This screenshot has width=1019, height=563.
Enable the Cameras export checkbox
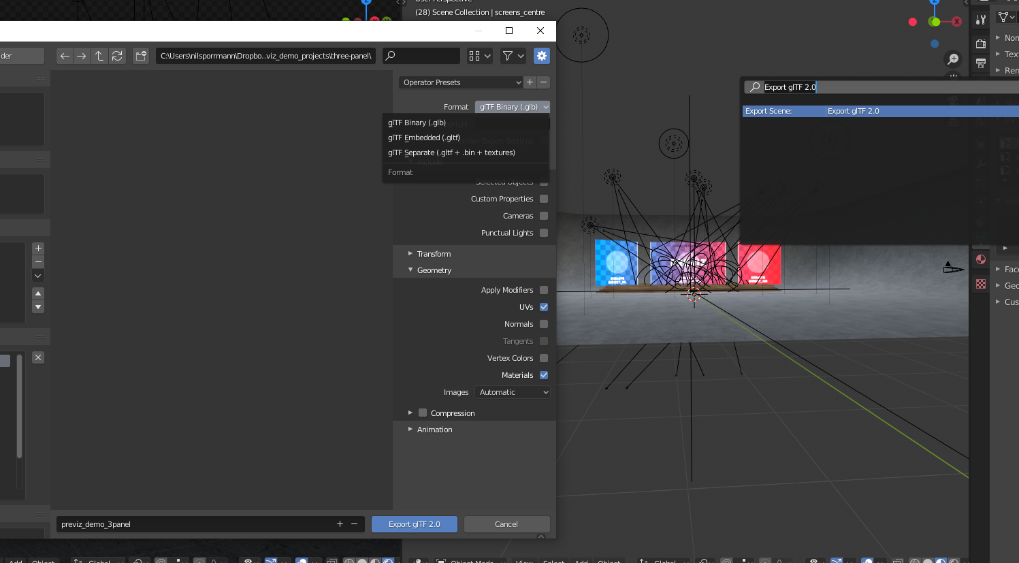544,216
